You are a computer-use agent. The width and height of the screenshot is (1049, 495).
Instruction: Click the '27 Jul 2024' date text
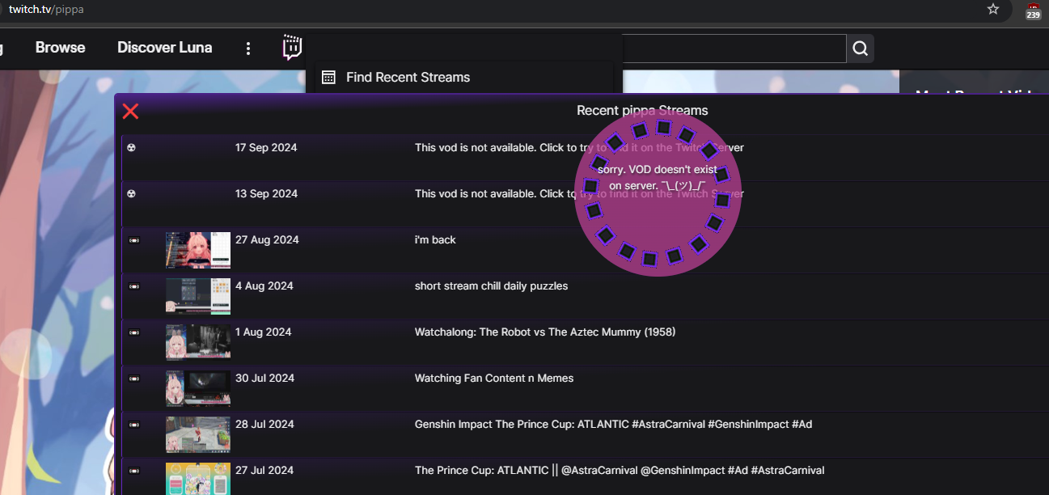click(264, 471)
